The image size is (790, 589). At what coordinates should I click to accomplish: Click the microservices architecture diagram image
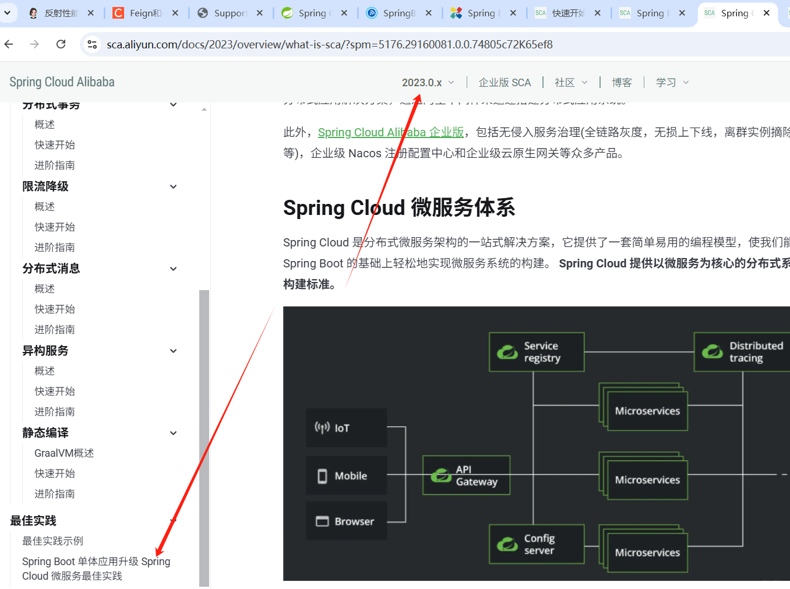537,443
